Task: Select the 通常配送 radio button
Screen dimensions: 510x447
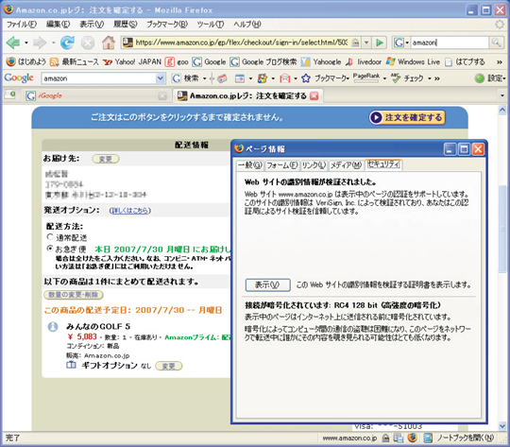Action: pyautogui.click(x=50, y=236)
